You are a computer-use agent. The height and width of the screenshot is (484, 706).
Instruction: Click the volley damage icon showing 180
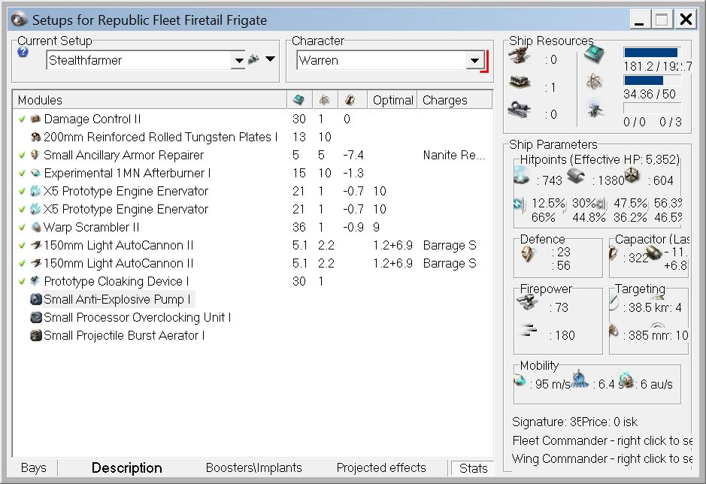pyautogui.click(x=528, y=331)
